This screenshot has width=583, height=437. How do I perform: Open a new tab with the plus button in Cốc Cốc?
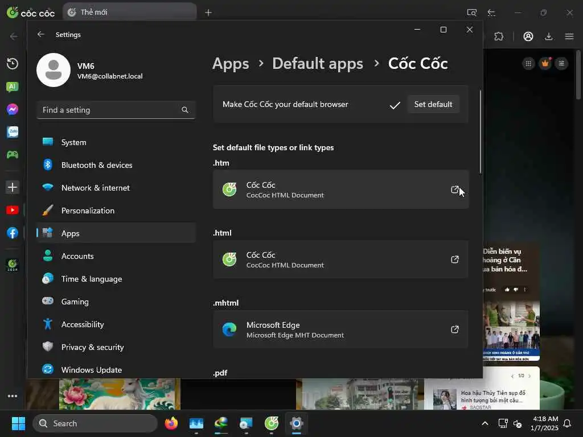point(208,13)
